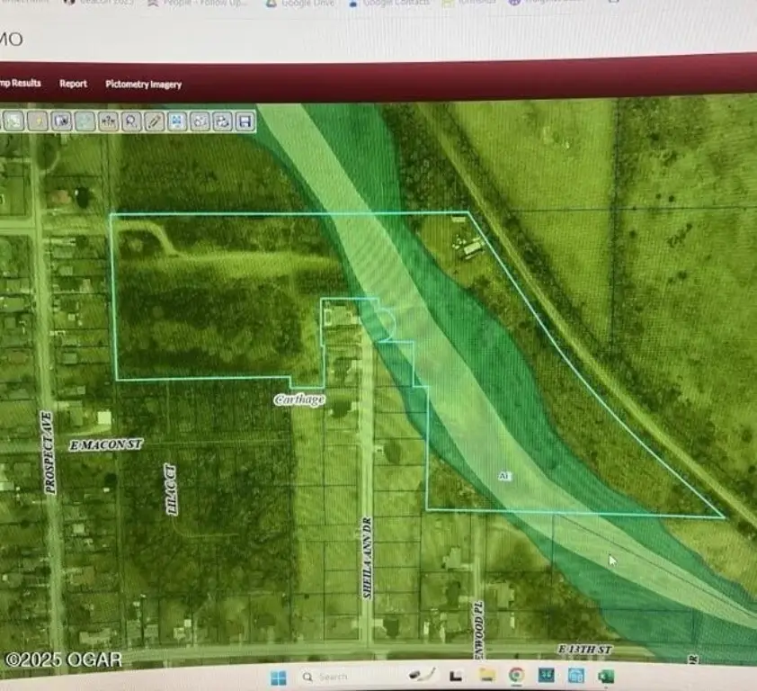Click the floppy disk save icon

[245, 121]
